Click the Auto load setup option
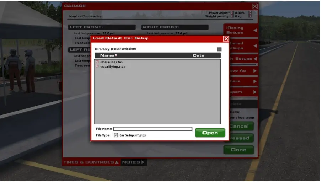Screen dimensions: 321x182 click(x=242, y=118)
